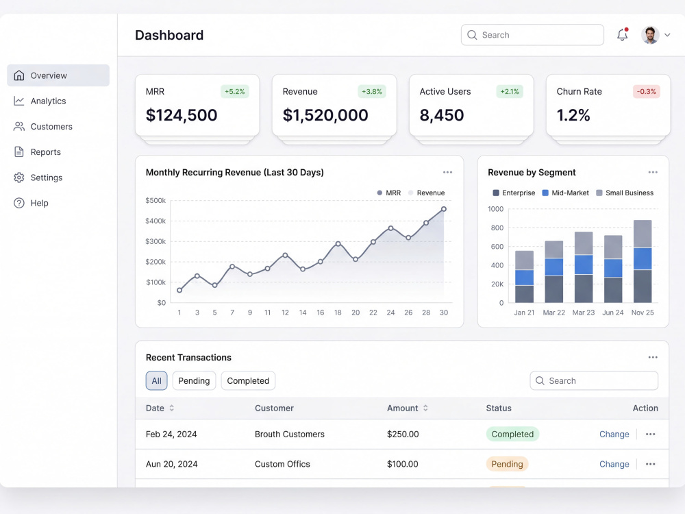Click the 8,450 Active Users value
This screenshot has width=685, height=514.
coord(442,115)
